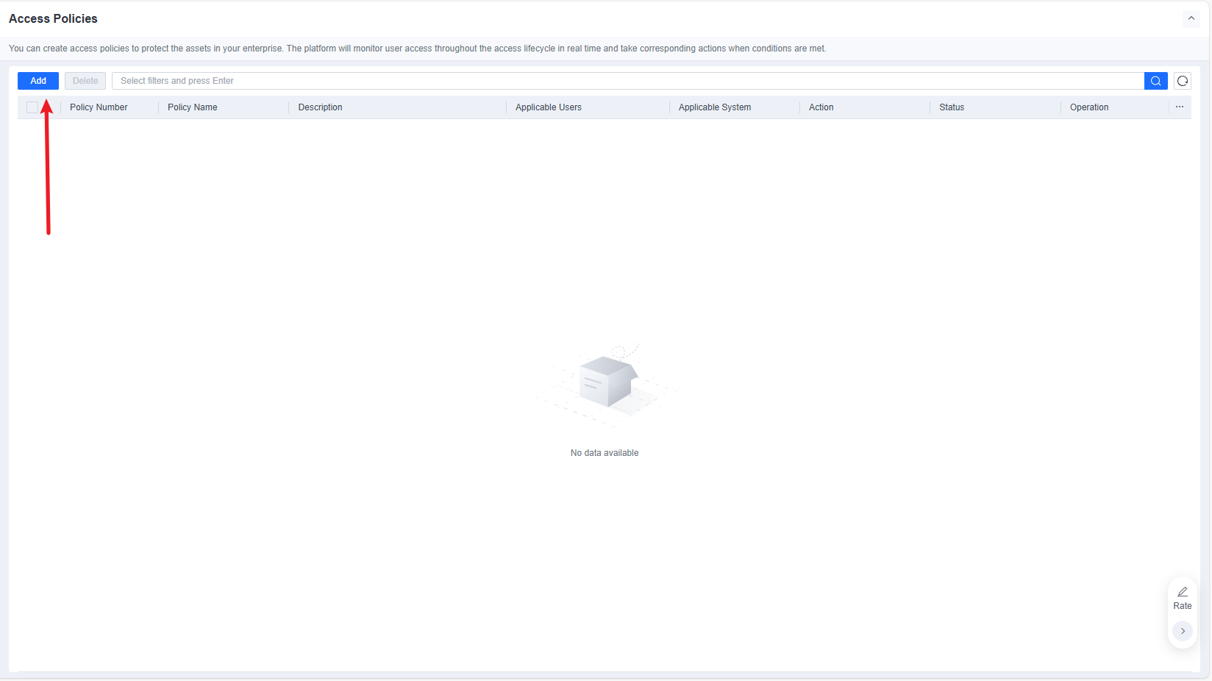Click the Add policy button
Image resolution: width=1212 pixels, height=681 pixels.
coord(38,81)
